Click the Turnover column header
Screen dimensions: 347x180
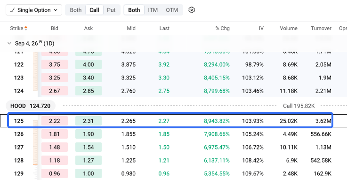click(321, 28)
